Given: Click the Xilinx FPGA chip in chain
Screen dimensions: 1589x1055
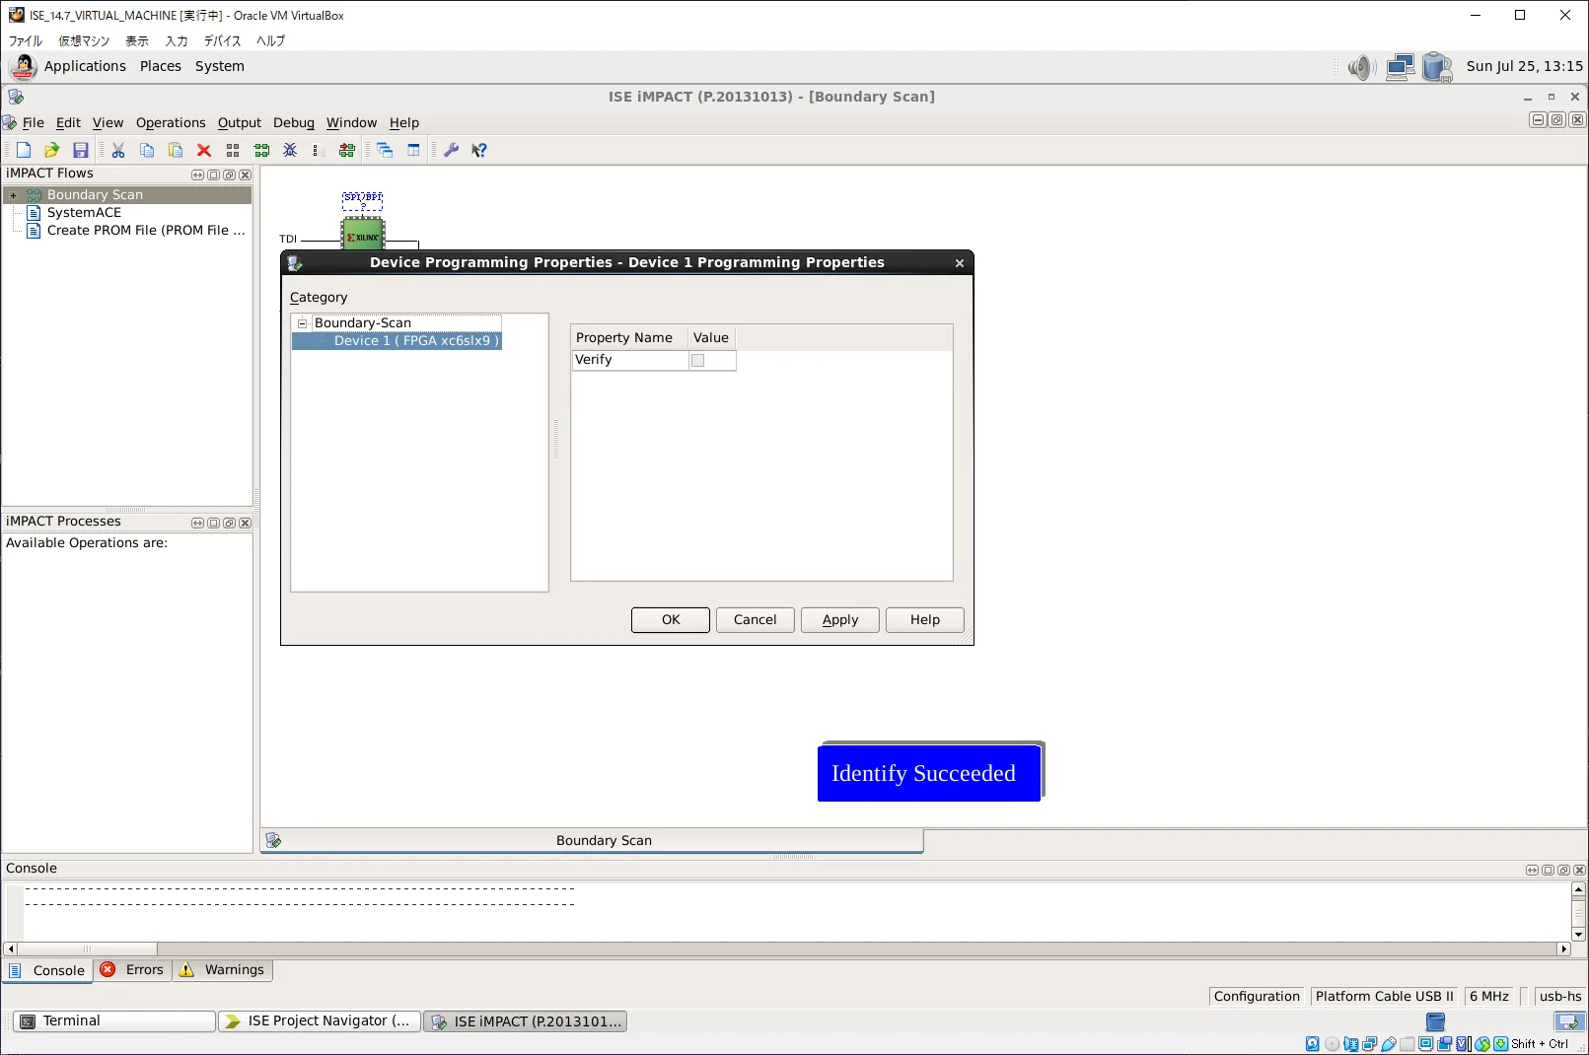Looking at the screenshot, I should (363, 236).
